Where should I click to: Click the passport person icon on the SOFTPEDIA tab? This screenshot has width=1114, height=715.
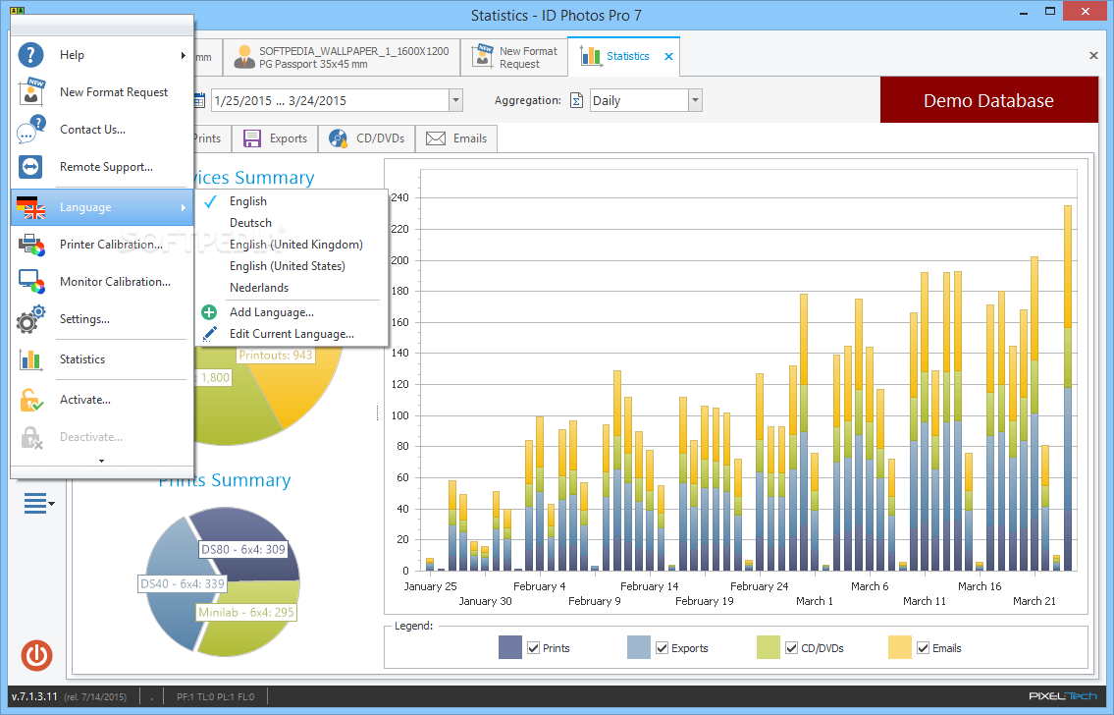[x=243, y=57]
